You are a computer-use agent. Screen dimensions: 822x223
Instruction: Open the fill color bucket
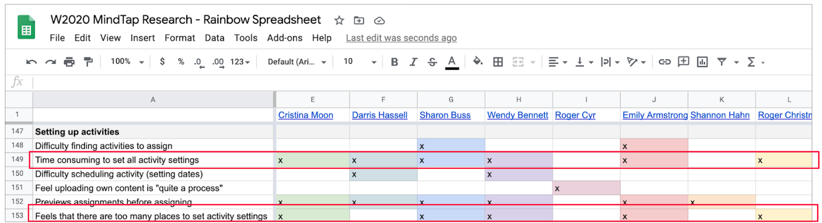point(477,62)
